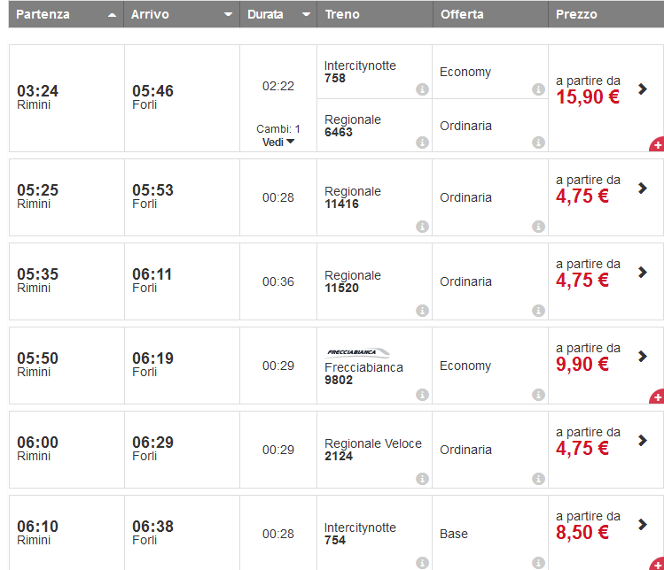The height and width of the screenshot is (570, 664).
Task: Expand Vedi changes for 03:24 departure
Action: click(x=278, y=142)
